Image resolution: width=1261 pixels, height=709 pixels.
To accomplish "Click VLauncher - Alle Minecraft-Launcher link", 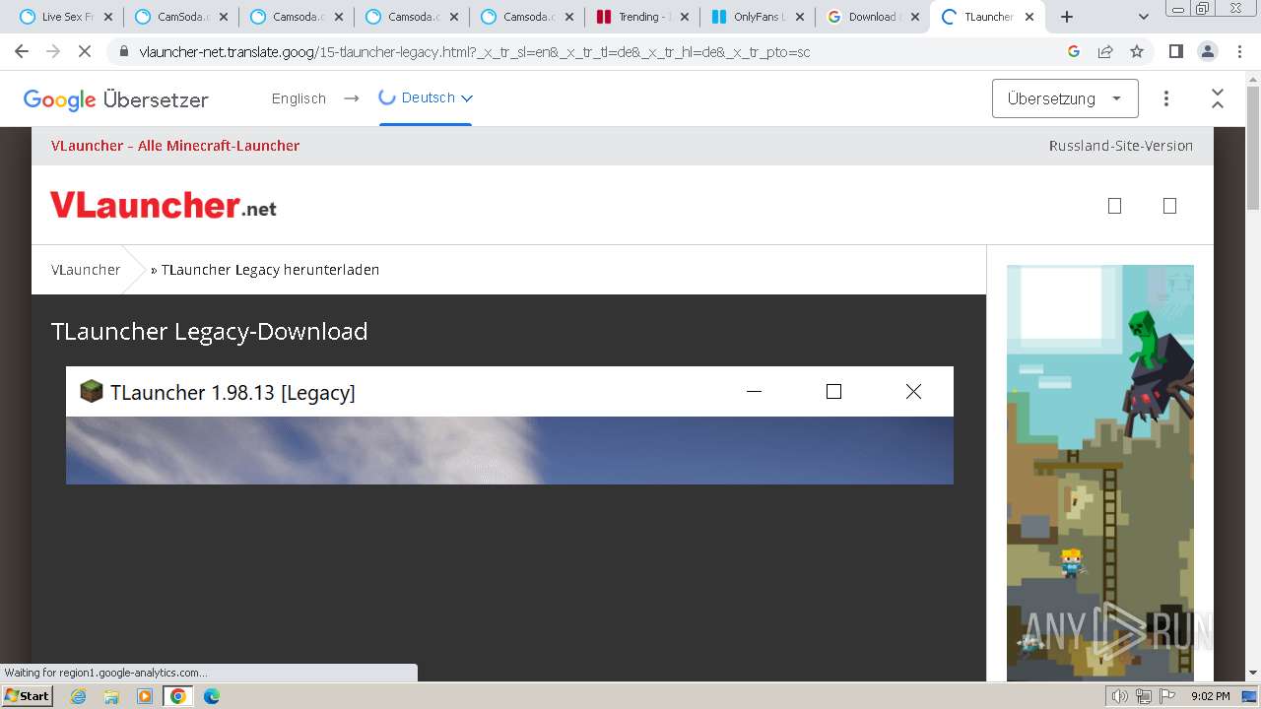I will pyautogui.click(x=175, y=146).
